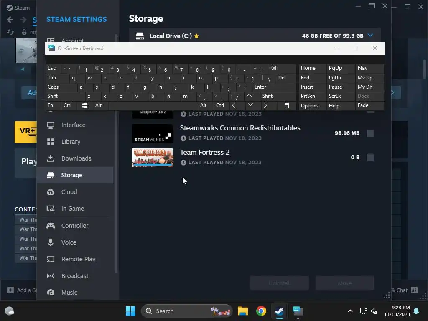Open Team Fortress 2 thumbnail
Screen dimensions: 428x321
[153, 158]
